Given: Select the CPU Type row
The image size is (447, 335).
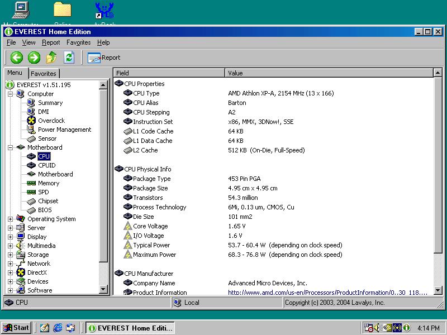Looking at the screenshot, I should [x=274, y=93].
